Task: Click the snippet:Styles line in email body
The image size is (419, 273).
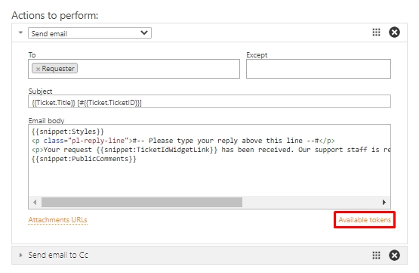Action: tap(68, 132)
